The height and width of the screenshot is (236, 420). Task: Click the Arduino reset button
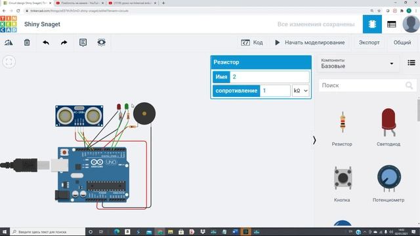click(x=64, y=153)
